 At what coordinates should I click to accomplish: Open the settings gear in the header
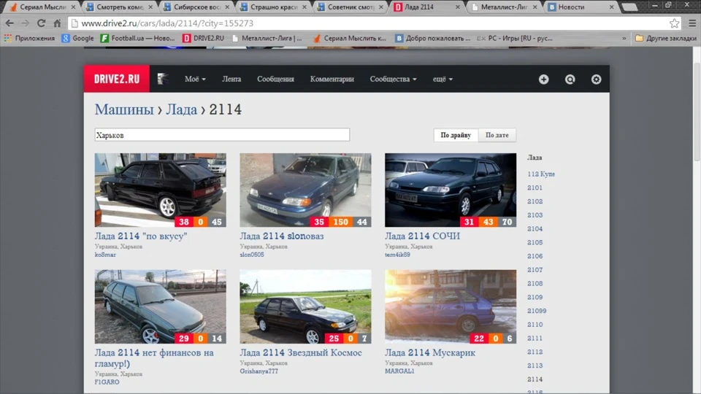point(597,79)
